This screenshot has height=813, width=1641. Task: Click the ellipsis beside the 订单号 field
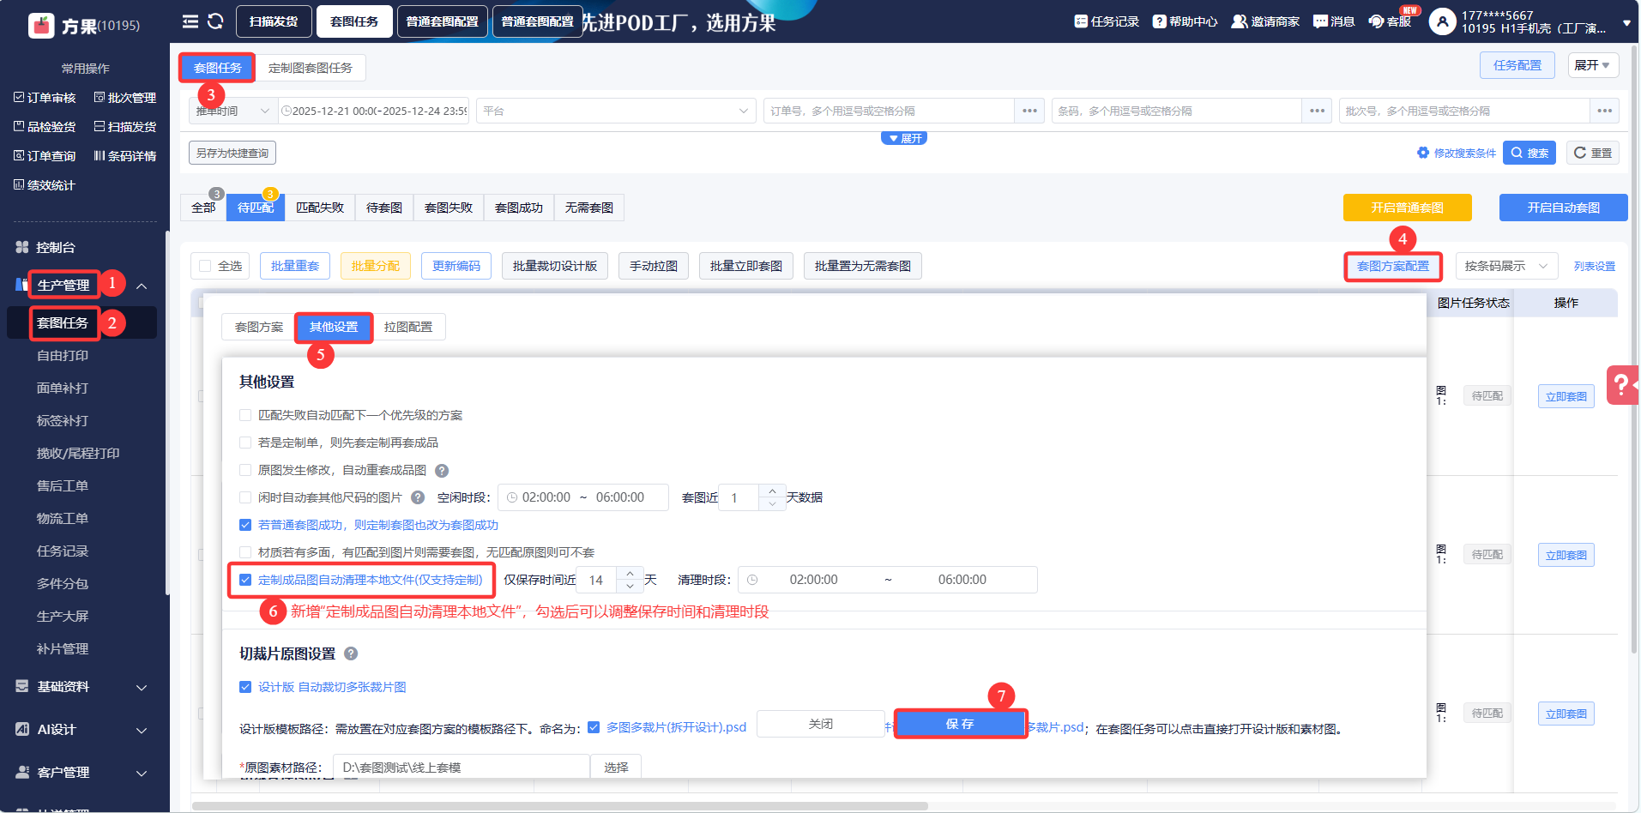pyautogui.click(x=1029, y=111)
